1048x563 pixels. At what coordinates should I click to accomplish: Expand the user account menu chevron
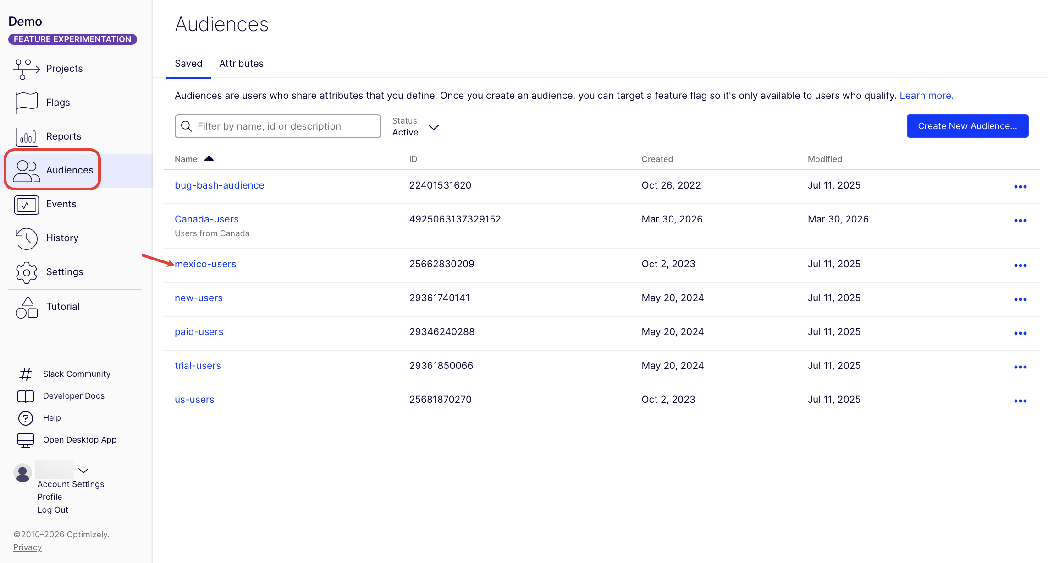point(83,470)
